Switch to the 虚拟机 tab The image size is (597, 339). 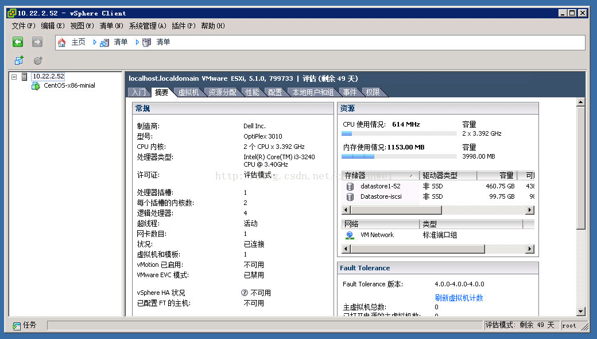pos(188,92)
